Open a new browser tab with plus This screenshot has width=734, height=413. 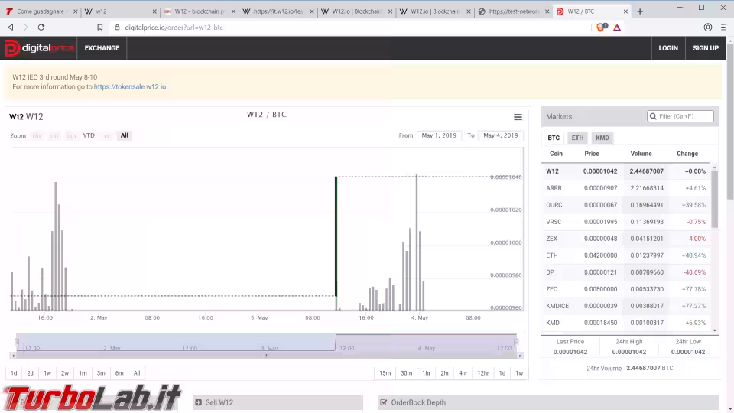pyautogui.click(x=640, y=11)
